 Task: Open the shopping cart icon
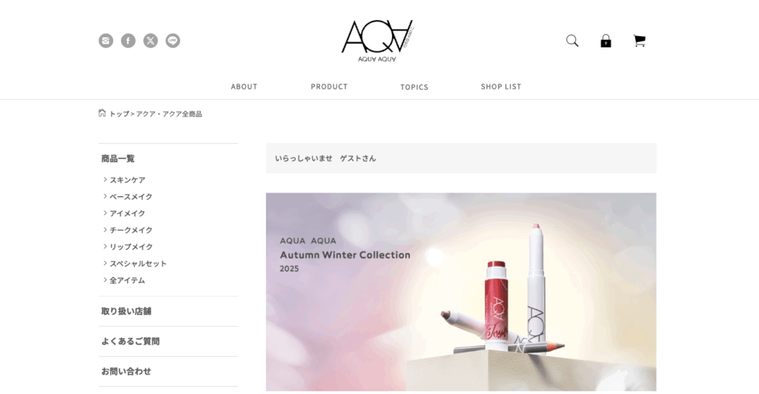[x=640, y=41]
